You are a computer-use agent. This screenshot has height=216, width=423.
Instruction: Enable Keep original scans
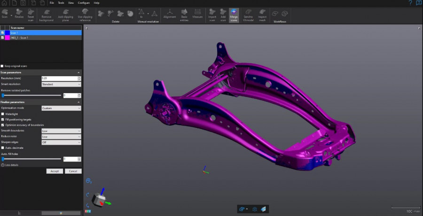click(x=2, y=66)
